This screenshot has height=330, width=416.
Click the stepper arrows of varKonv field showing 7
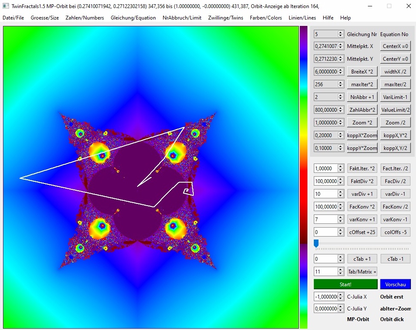click(x=341, y=219)
